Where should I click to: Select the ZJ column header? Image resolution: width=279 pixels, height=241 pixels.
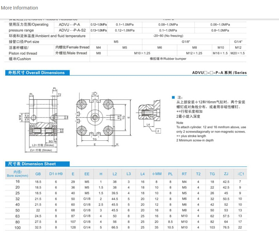226,174
